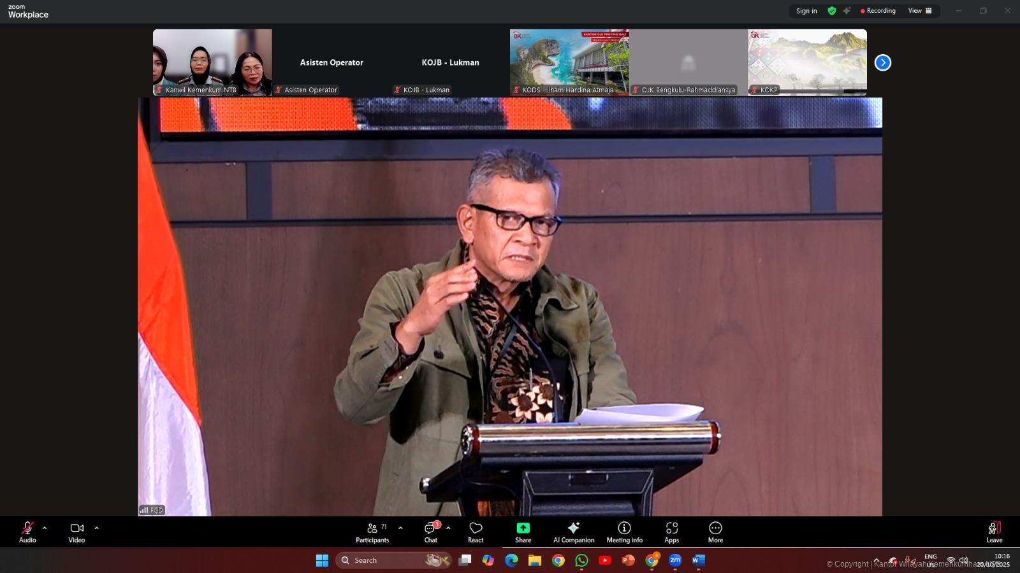Open the View layout menu
The width and height of the screenshot is (1020, 573).
point(919,11)
